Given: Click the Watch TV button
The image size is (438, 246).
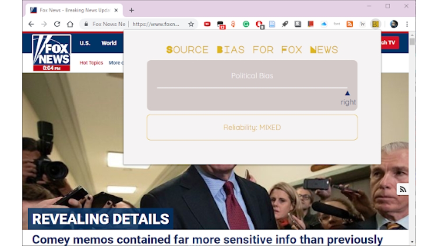Looking at the screenshot, I should (389, 42).
